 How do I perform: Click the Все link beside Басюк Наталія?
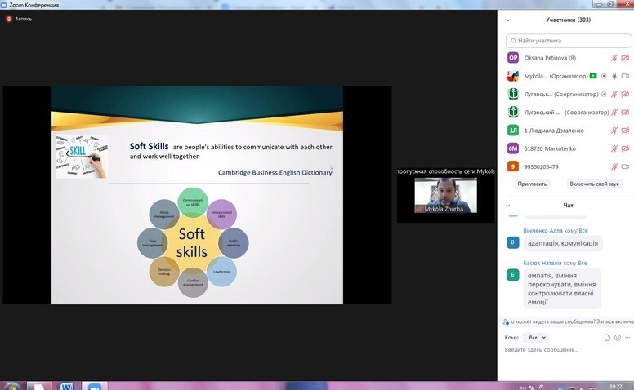[583, 263]
